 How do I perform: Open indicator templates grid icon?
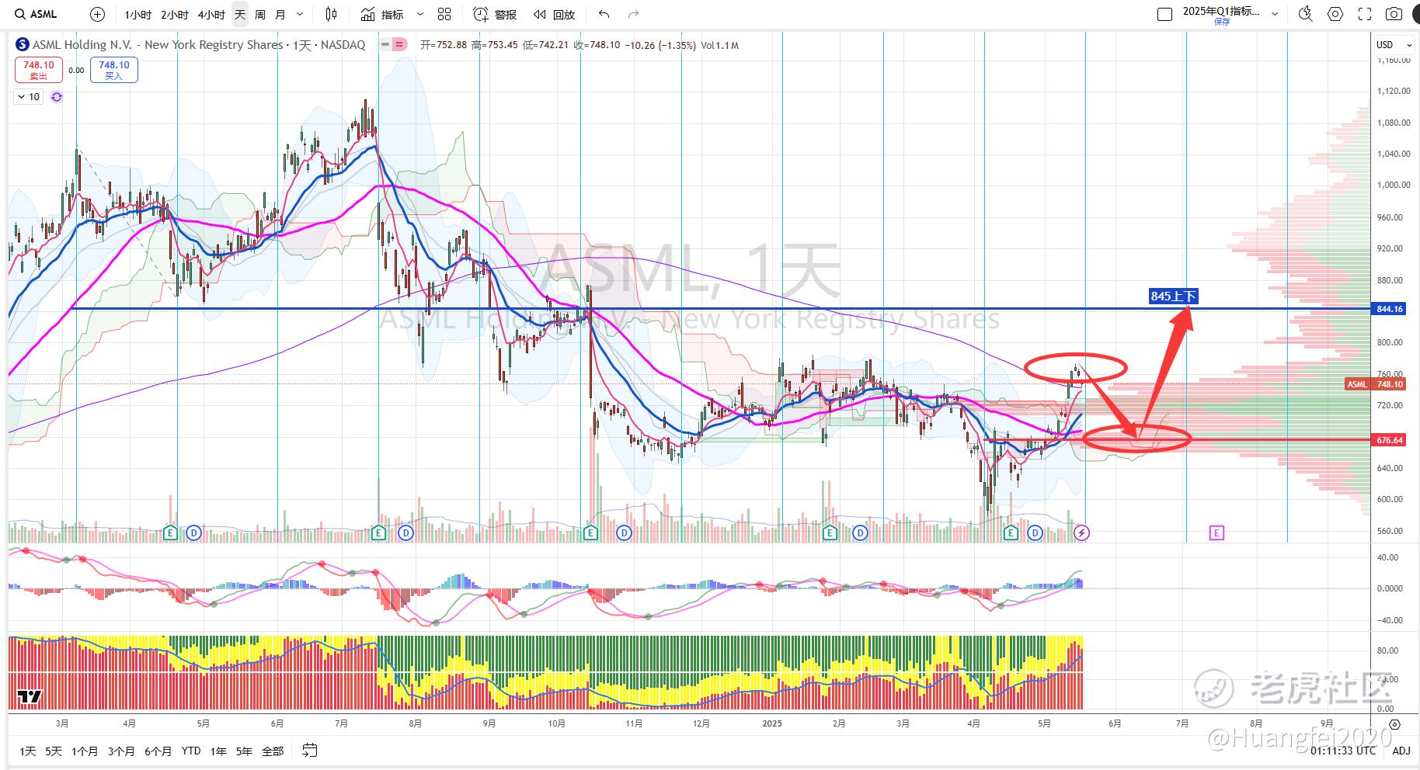[x=444, y=14]
